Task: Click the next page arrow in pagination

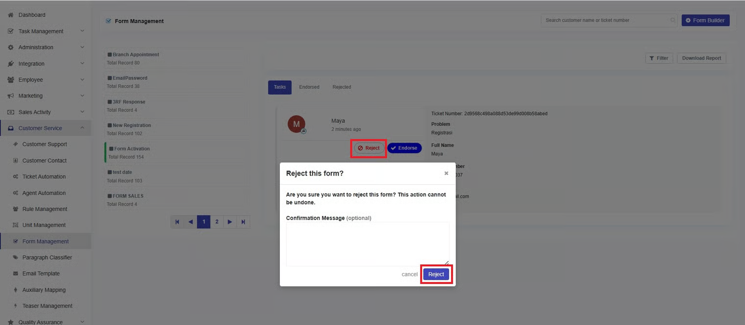Action: (x=230, y=222)
